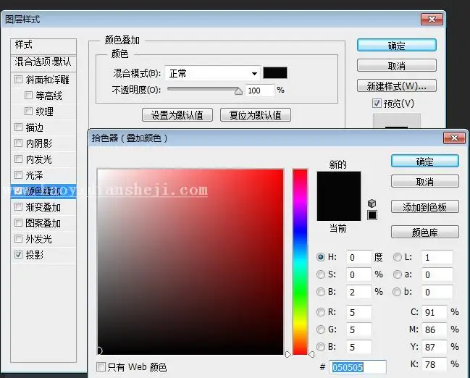The width and height of the screenshot is (470, 378).
Task: Select the R: red radio button
Action: pos(320,312)
